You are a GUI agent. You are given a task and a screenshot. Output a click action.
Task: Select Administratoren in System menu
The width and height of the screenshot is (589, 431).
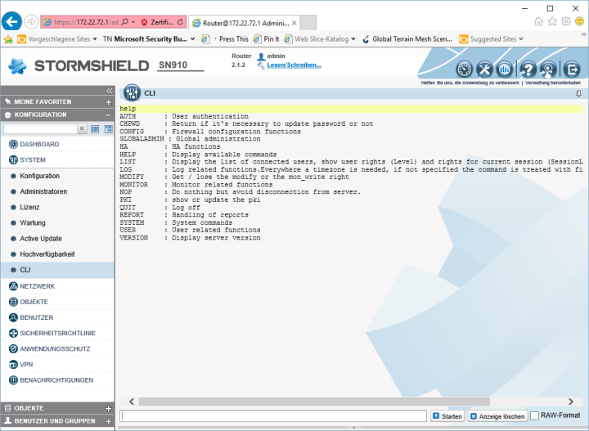point(43,191)
